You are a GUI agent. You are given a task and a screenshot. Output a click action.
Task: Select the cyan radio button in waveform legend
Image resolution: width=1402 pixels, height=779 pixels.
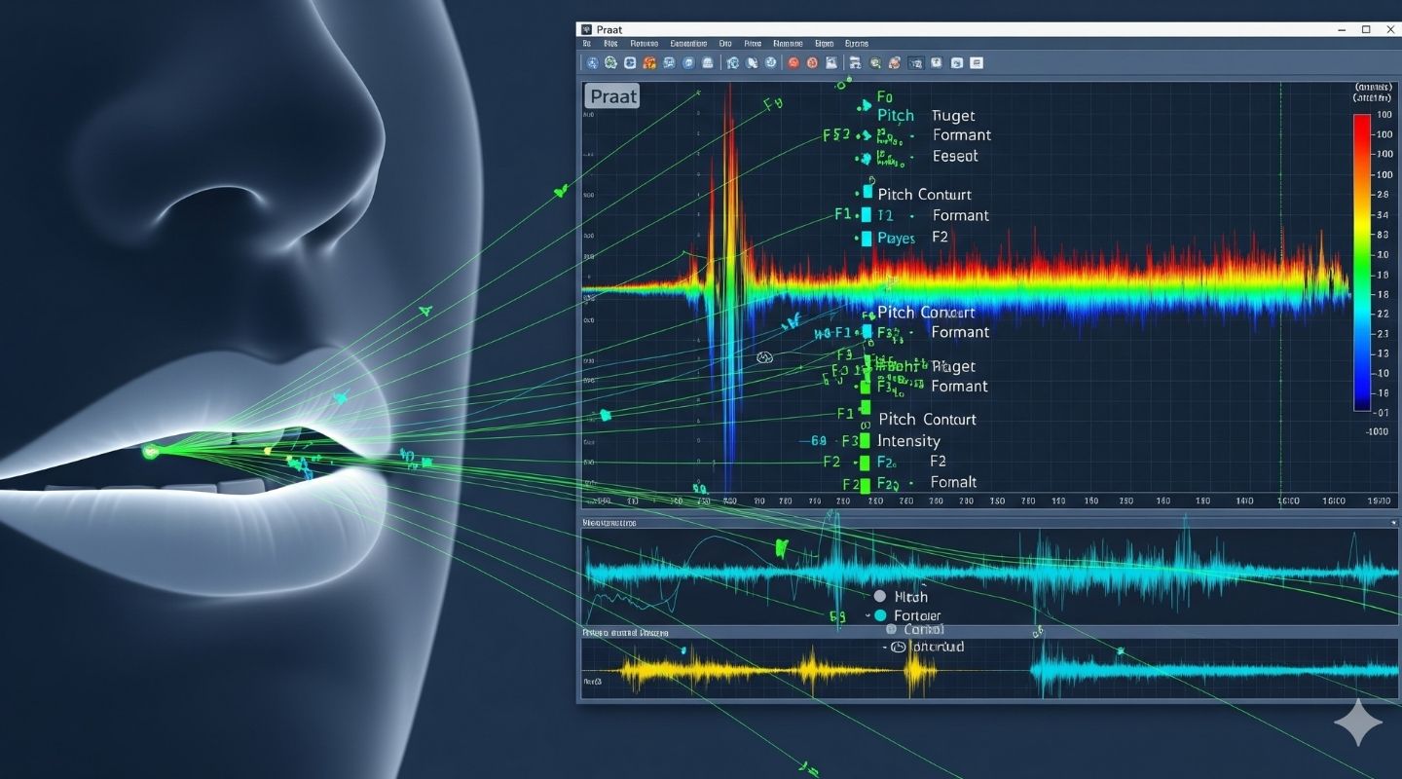(x=880, y=615)
